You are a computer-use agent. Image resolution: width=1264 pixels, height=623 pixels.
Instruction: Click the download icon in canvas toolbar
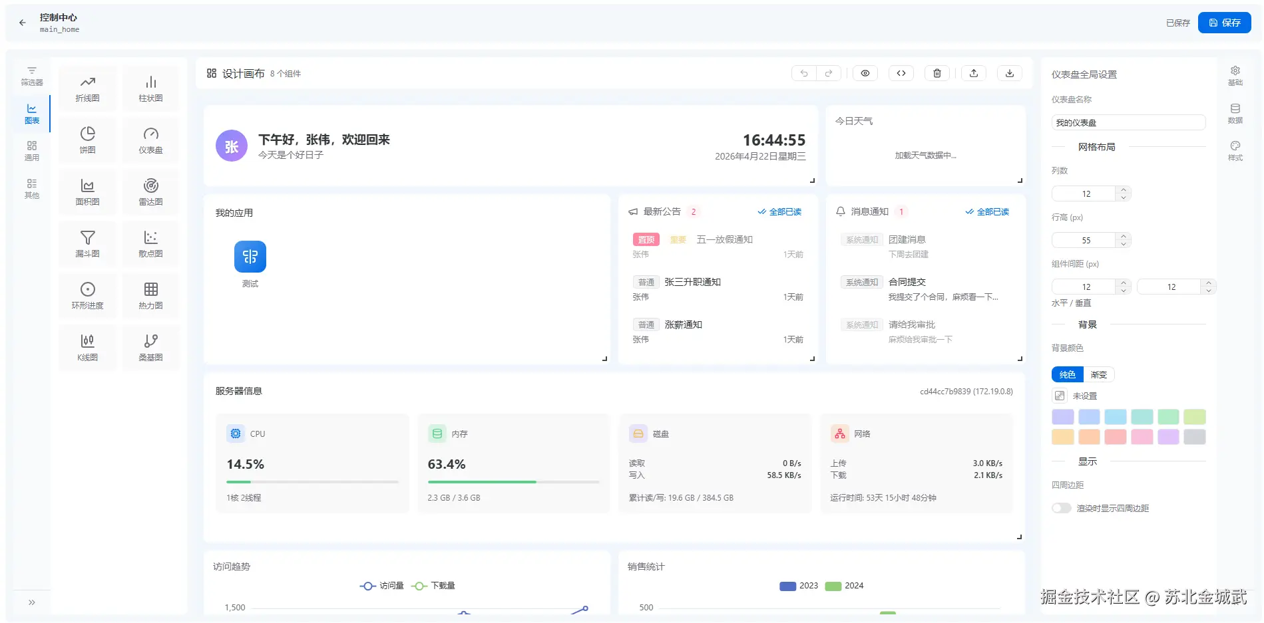(1010, 73)
